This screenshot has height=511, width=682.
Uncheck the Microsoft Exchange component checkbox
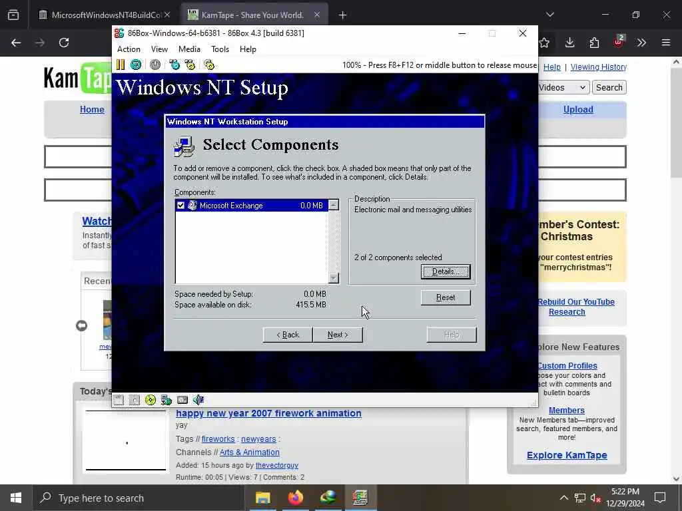coord(181,206)
